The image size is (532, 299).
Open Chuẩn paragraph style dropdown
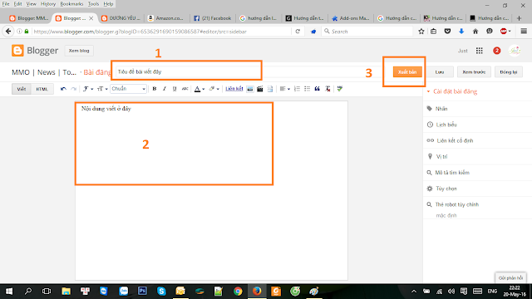coord(128,89)
